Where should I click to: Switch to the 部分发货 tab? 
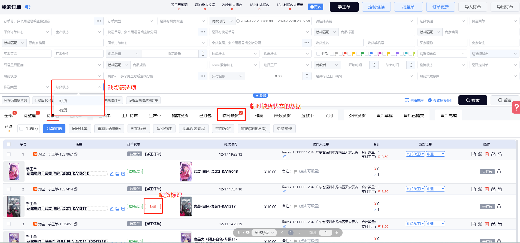pos(282,116)
